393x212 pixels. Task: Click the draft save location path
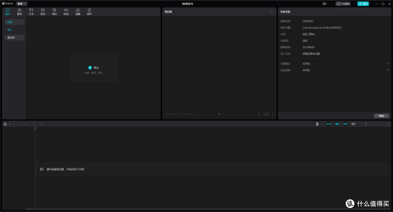coord(322,28)
